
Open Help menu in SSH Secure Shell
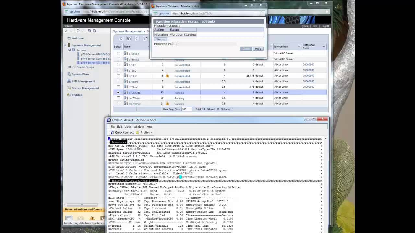pos(149,127)
